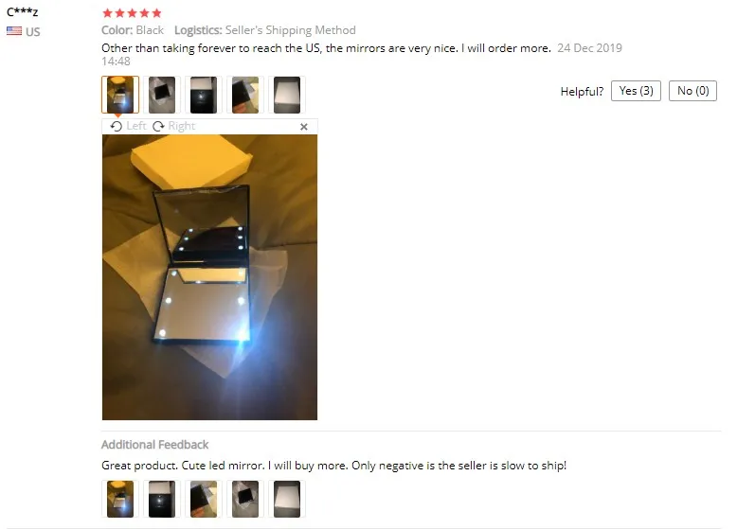737x529 pixels.
Task: Open first Additional Feedback thumbnail
Action: tap(120, 499)
